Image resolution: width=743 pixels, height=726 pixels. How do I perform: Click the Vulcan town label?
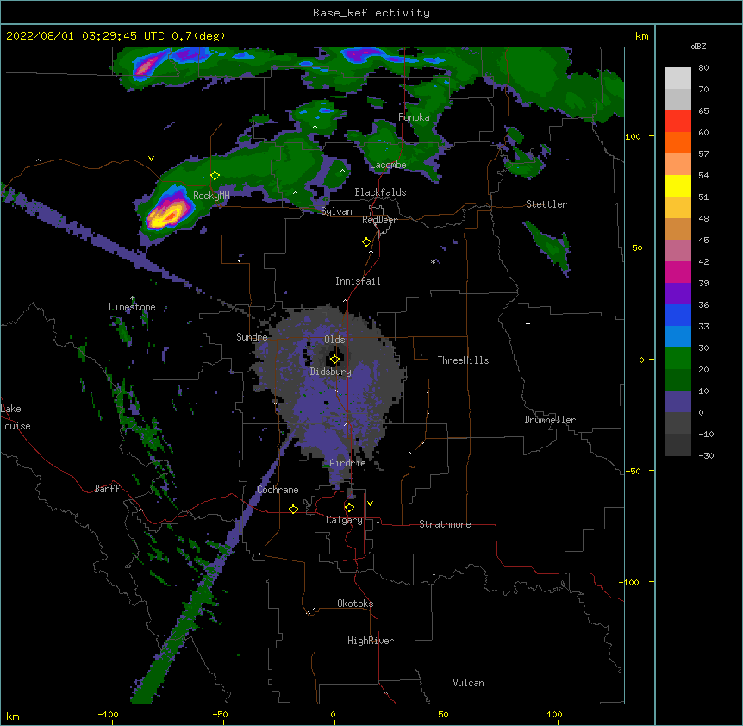[468, 683]
